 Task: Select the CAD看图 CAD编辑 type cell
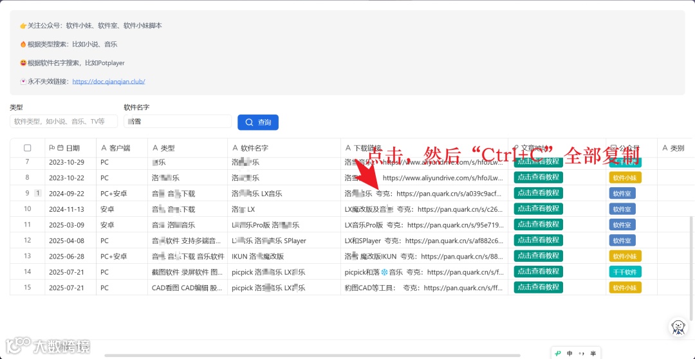(187, 288)
